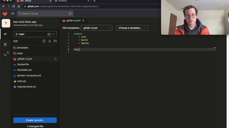Click the Search GitLab field
The image size is (229, 128).
45,14
